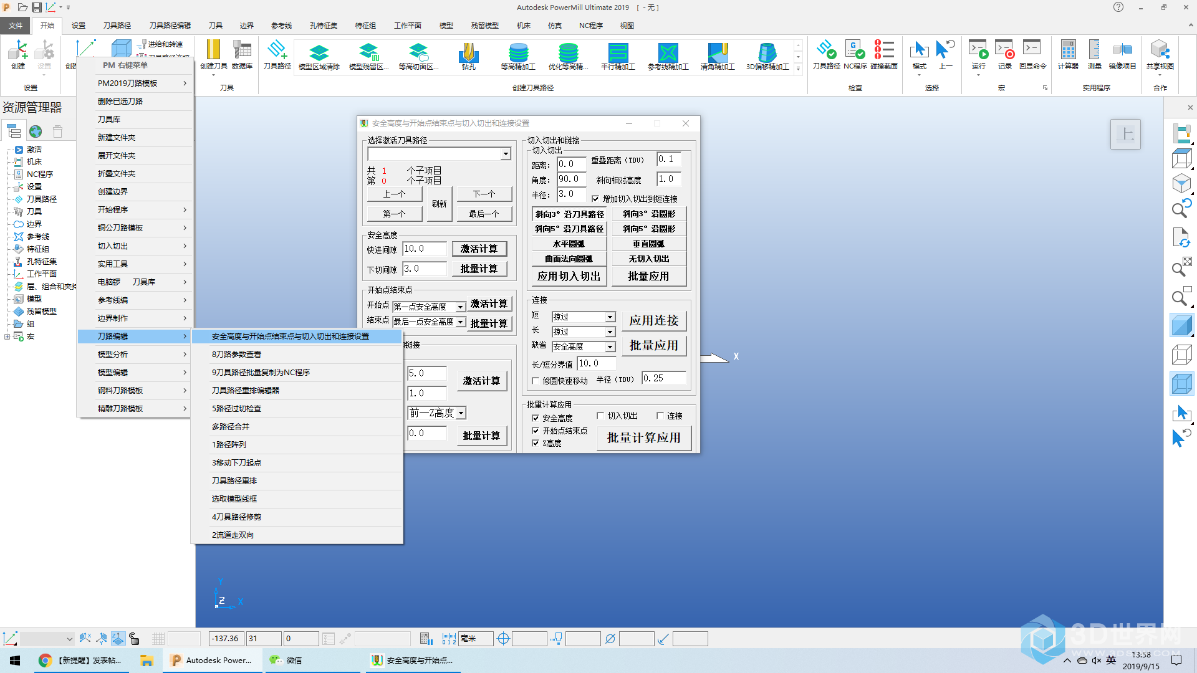This screenshot has width=1197, height=673.
Task: Click the isometric view cube icon in right toolbar
Action: tap(1181, 183)
